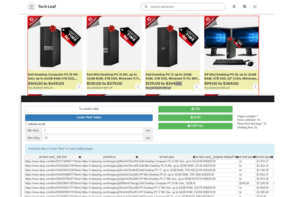Click the ebay.com/itm/293713688571 URL cell
This screenshot has height=197, width=293.
pos(53,161)
